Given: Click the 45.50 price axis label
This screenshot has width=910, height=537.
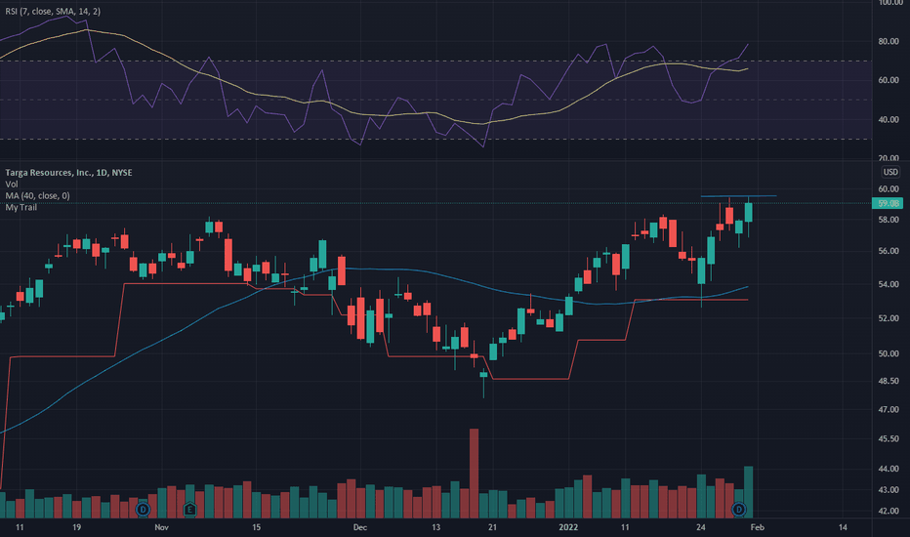Looking at the screenshot, I should pos(888,439).
